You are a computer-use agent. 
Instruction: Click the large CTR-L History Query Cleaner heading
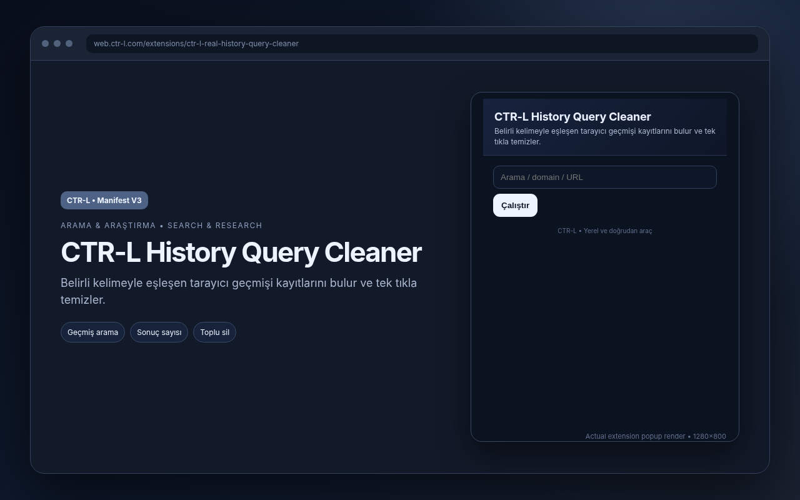(241, 252)
